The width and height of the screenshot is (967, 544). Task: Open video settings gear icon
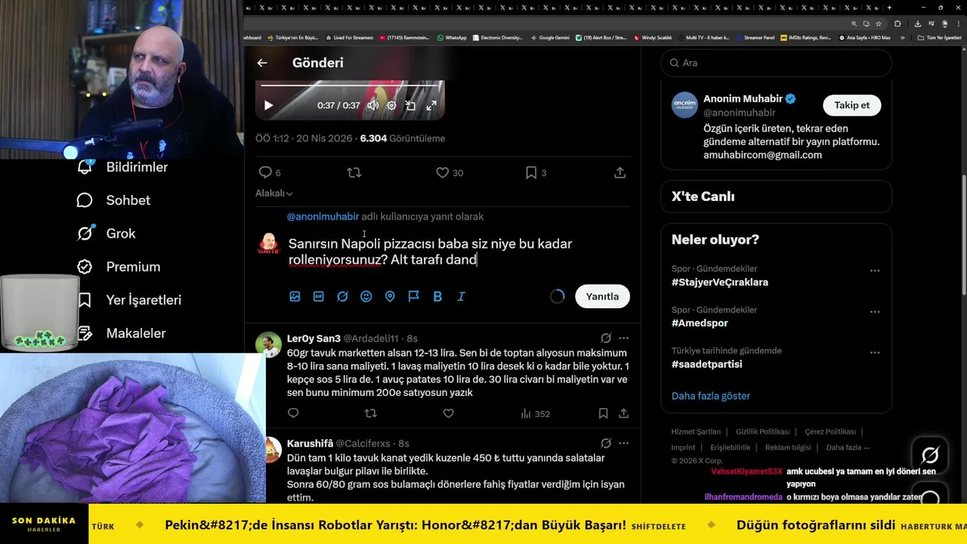[391, 106]
